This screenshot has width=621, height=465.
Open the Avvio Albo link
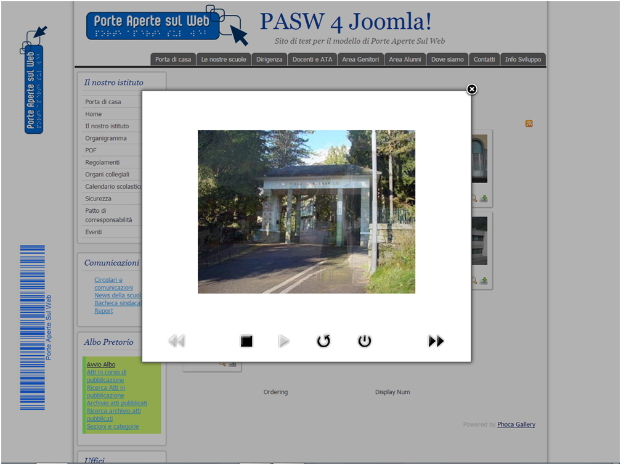101,364
